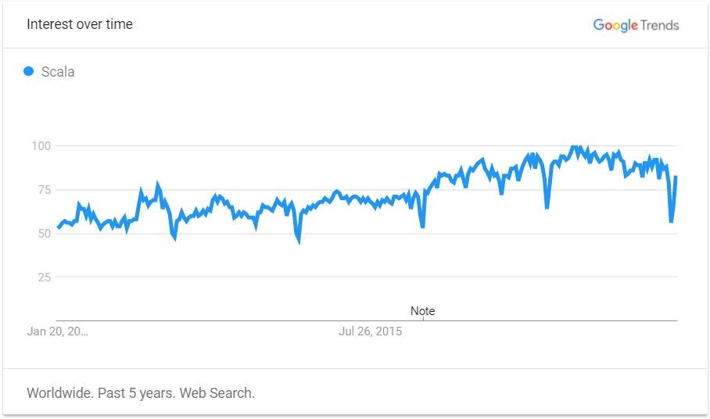
Task: Click the peak point reaching 100
Action: [x=575, y=146]
